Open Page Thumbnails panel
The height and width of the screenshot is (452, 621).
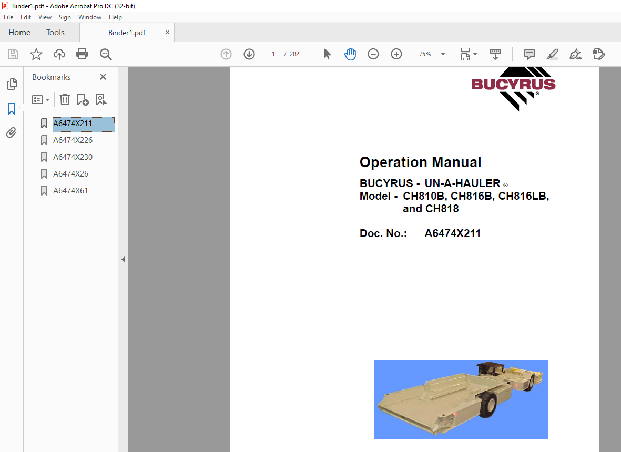[12, 84]
